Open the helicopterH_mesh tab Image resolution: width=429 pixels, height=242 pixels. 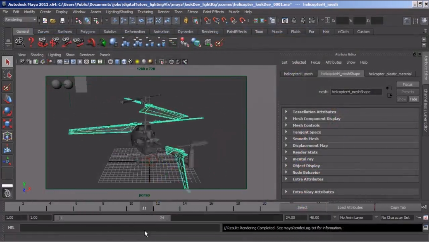coord(298,74)
